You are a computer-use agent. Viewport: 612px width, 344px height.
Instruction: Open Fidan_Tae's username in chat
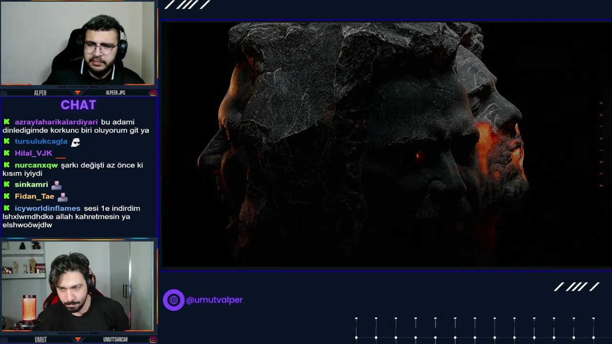click(x=34, y=196)
